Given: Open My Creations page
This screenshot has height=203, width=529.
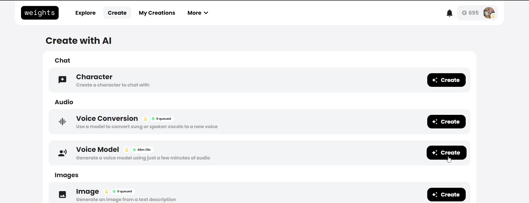Looking at the screenshot, I should coord(157,13).
